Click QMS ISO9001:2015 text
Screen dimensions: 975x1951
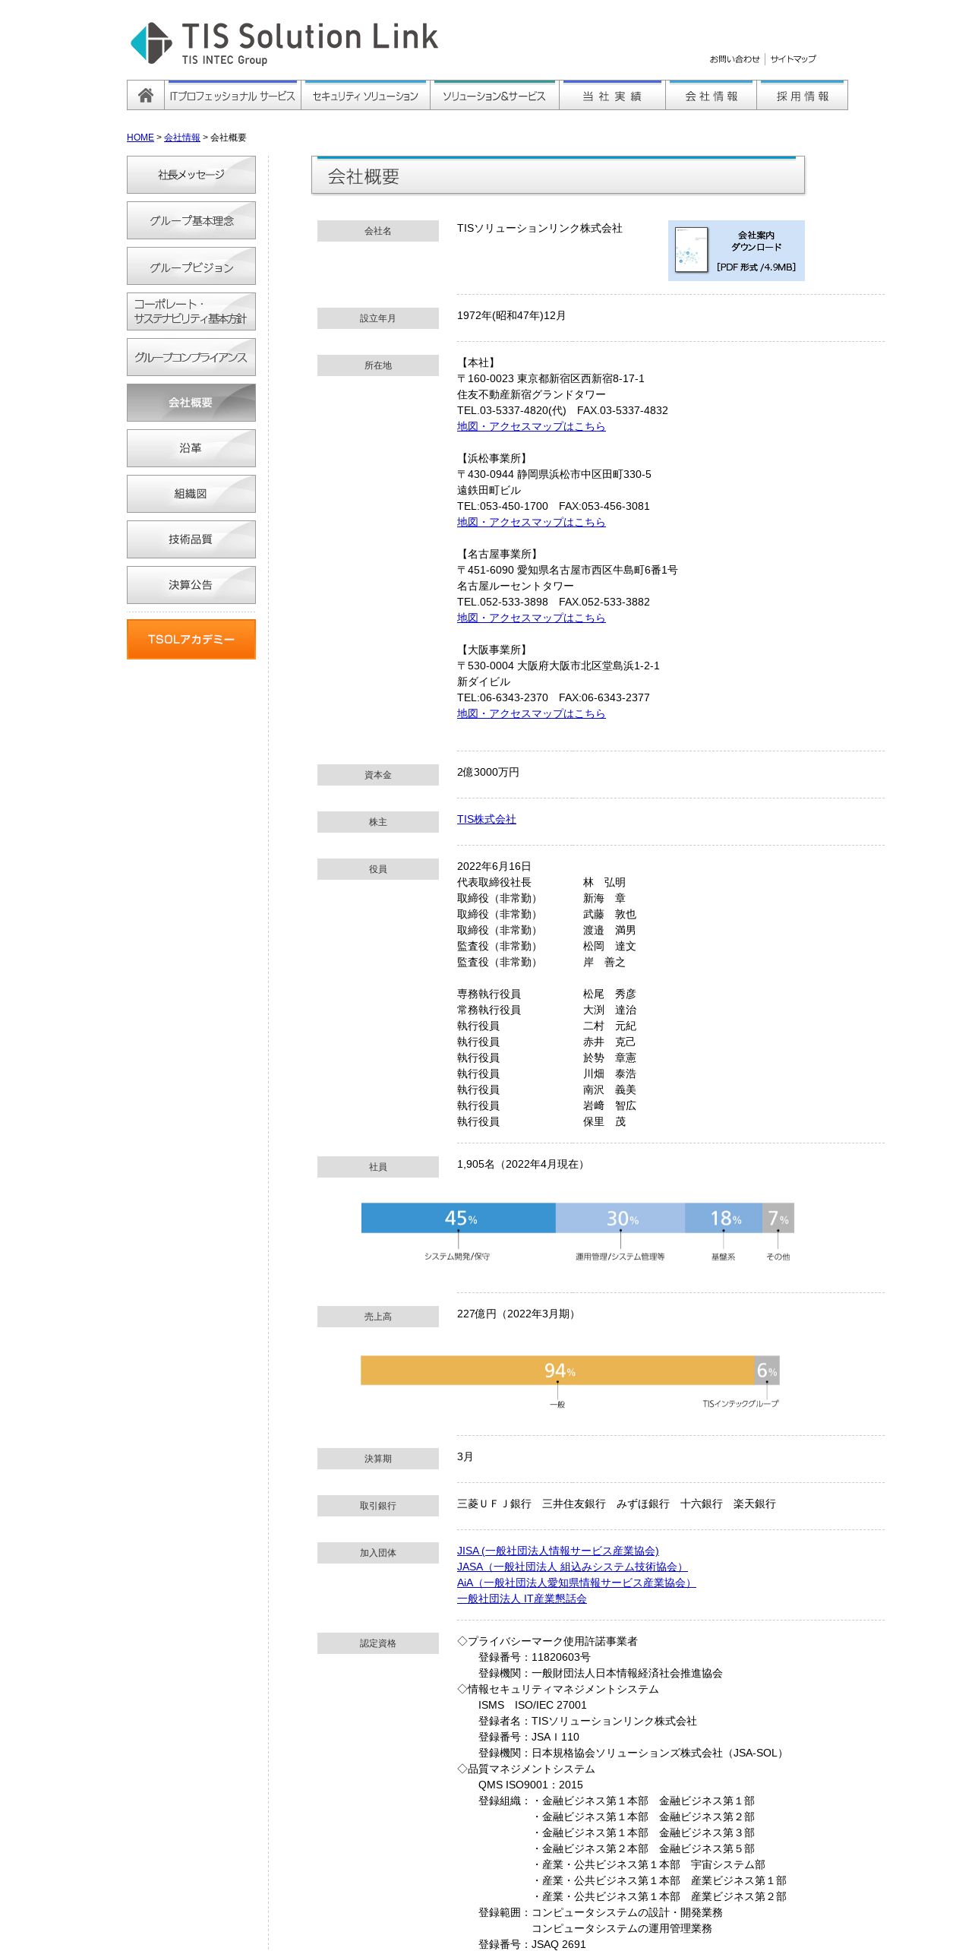pos(531,1785)
